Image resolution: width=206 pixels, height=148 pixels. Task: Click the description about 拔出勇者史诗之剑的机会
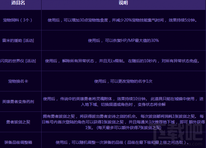(123, 122)
